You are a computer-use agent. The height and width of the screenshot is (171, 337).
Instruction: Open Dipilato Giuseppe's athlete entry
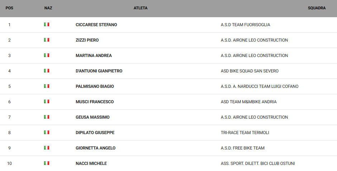tap(95, 133)
